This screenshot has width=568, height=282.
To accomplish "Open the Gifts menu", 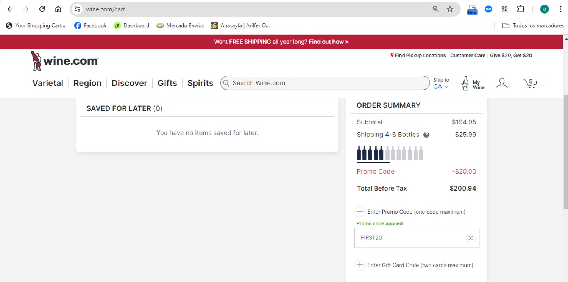I will [x=167, y=83].
